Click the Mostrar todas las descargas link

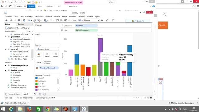pyautogui.click(x=183, y=103)
